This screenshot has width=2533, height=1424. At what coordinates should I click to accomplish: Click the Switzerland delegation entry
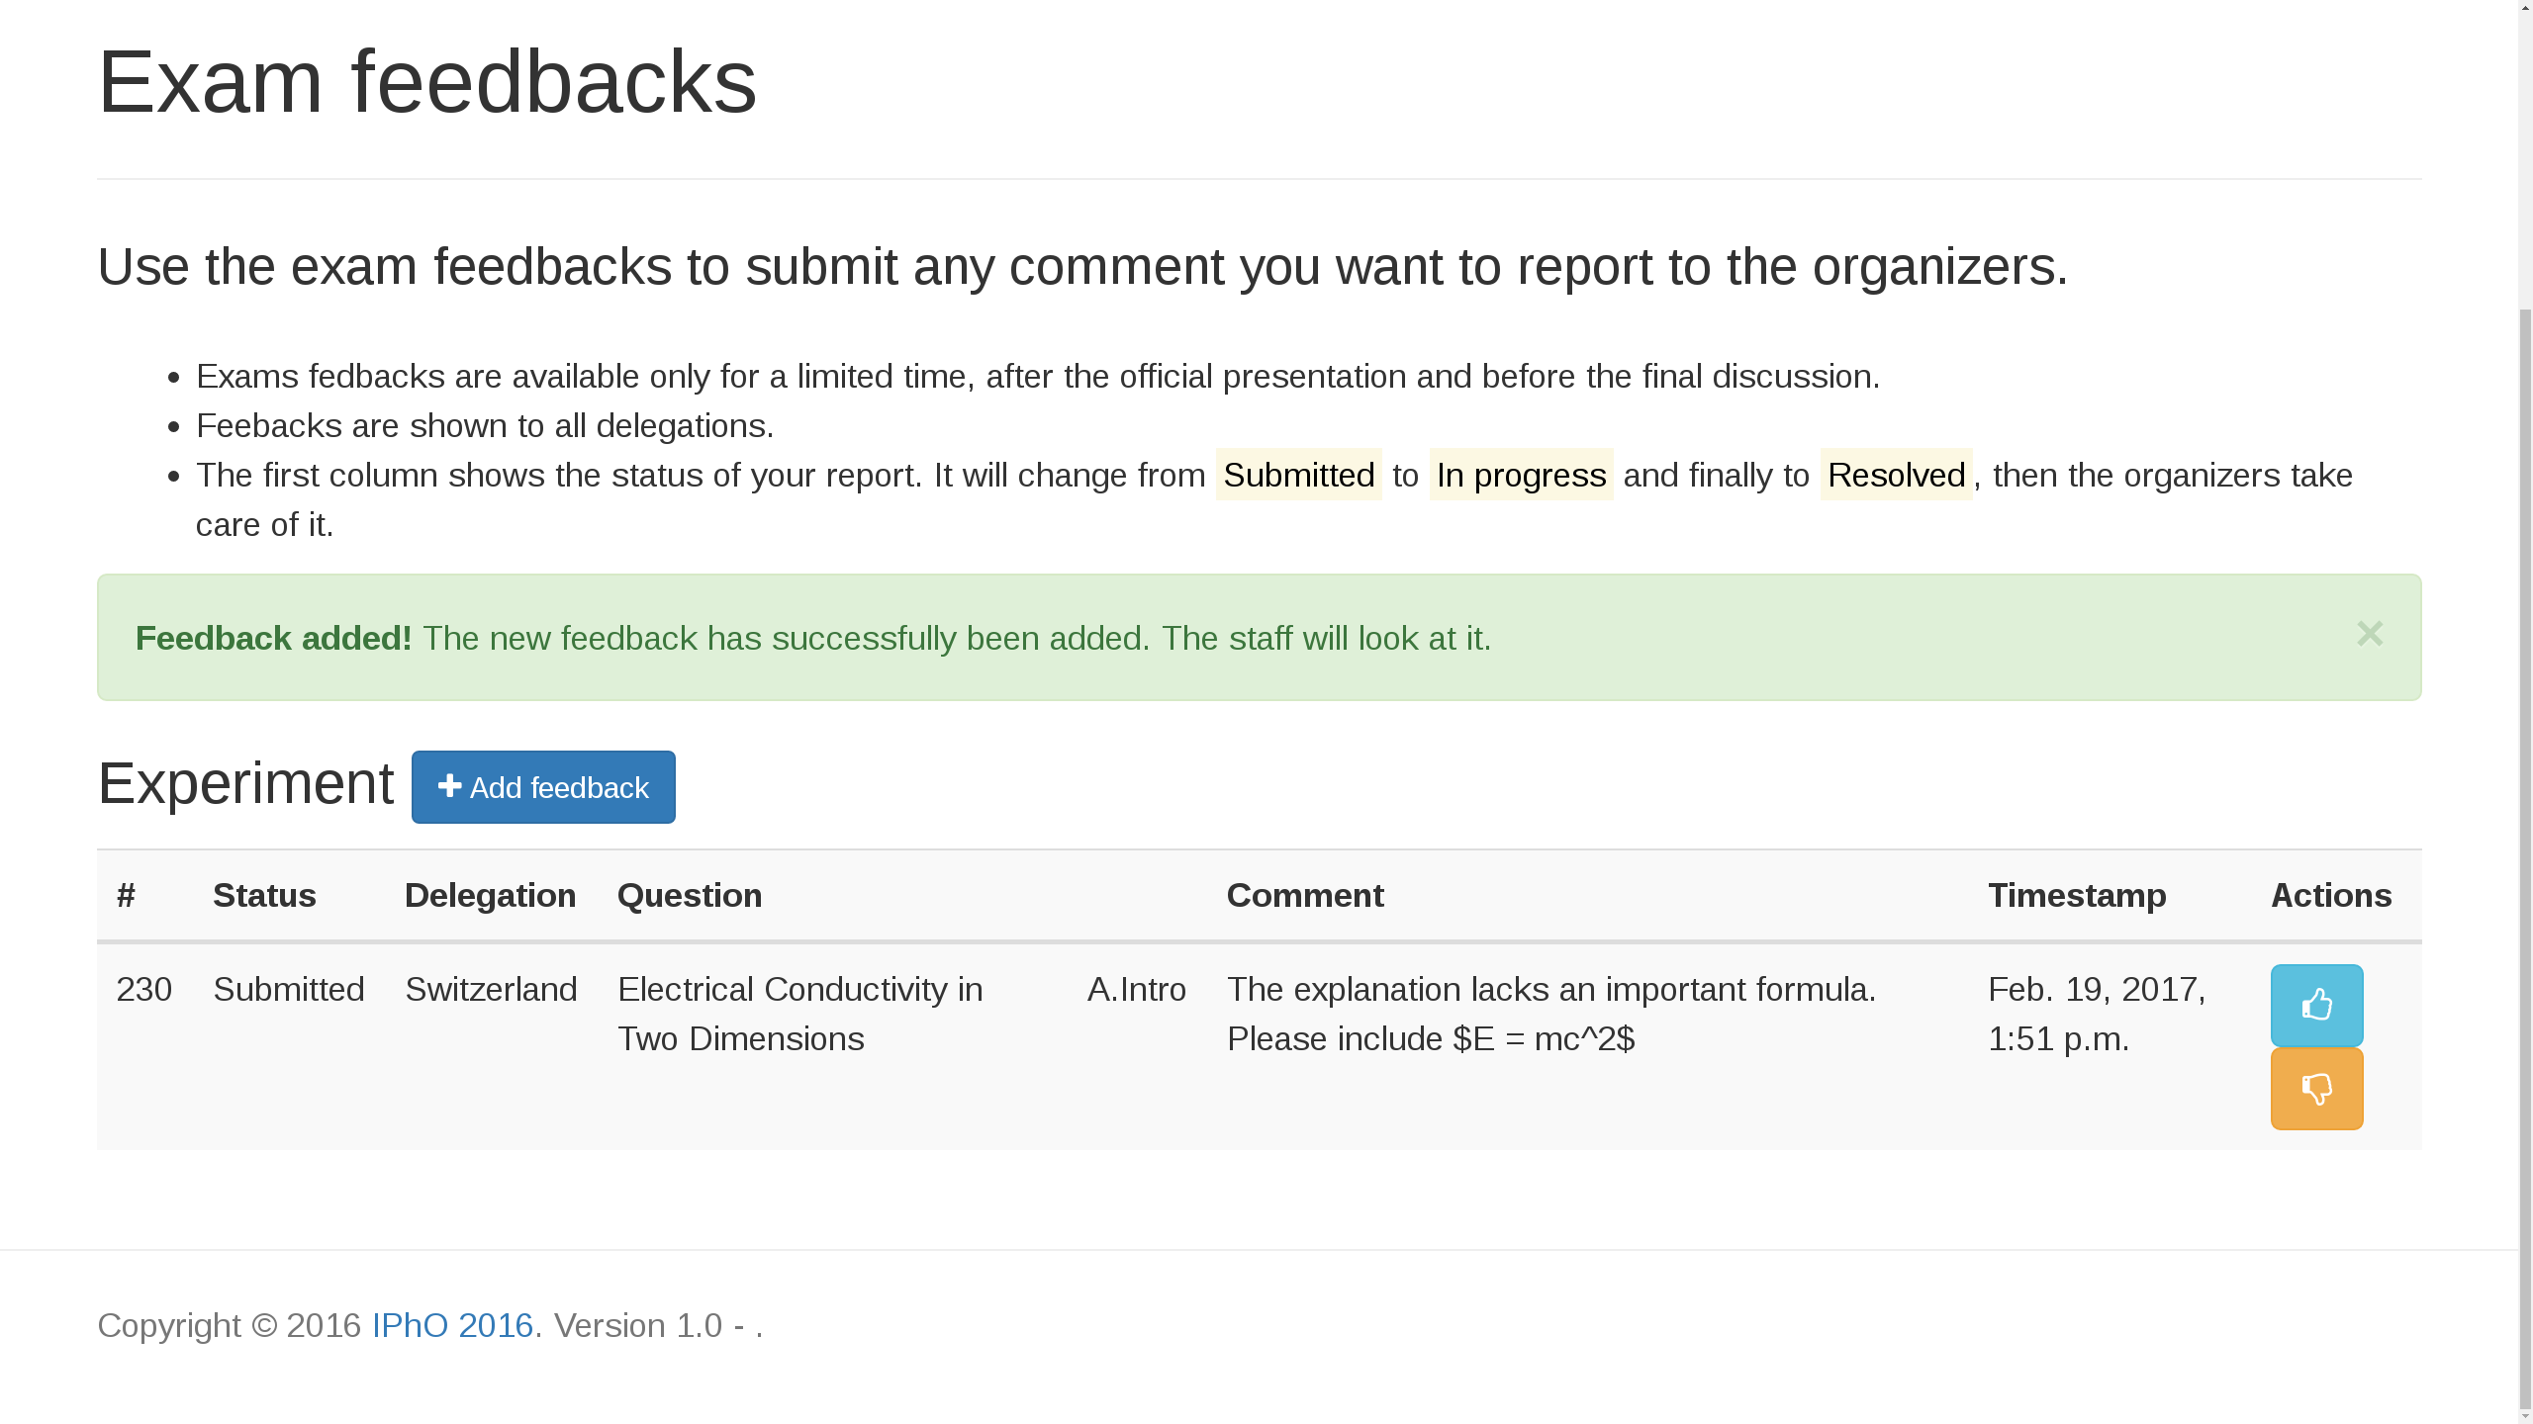tap(490, 989)
